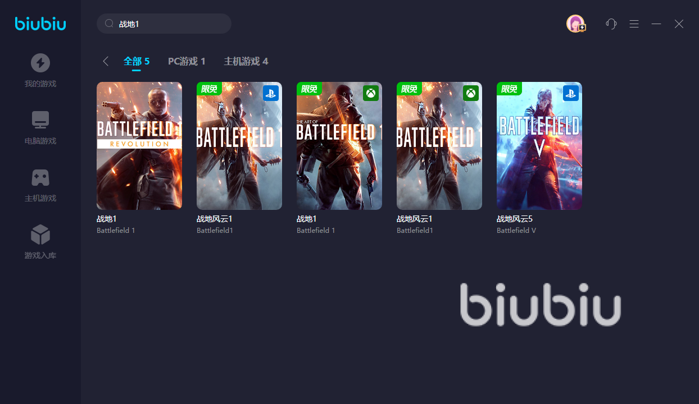Open customer support headset icon
Viewport: 699px width, 404px height.
611,24
